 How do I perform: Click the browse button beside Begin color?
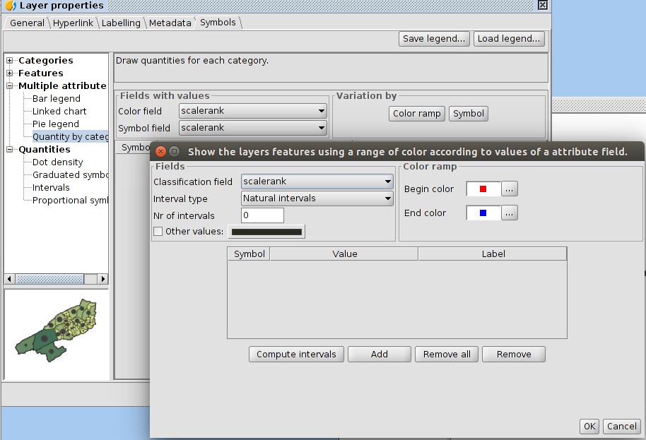pyautogui.click(x=510, y=189)
